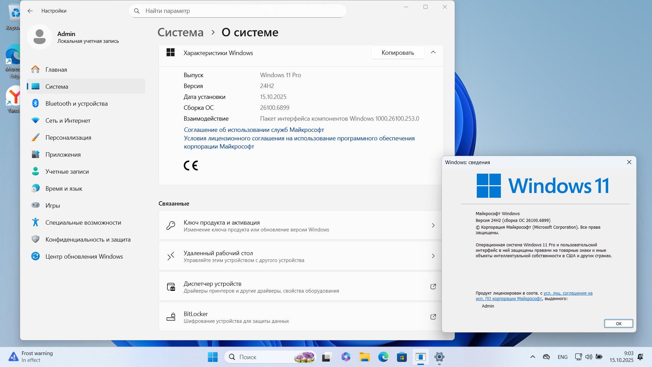The image size is (652, 367).
Task: Select Специальные возможности in sidebar
Action: point(83,223)
